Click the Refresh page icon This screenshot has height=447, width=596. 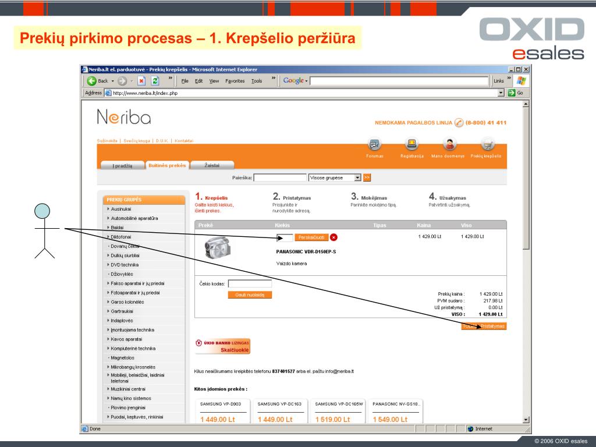[155, 80]
